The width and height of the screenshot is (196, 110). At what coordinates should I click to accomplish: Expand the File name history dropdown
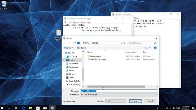click(x=156, y=91)
